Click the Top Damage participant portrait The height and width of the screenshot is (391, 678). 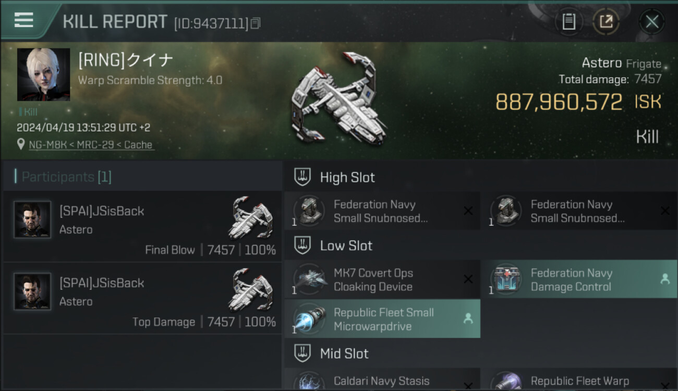pos(32,291)
